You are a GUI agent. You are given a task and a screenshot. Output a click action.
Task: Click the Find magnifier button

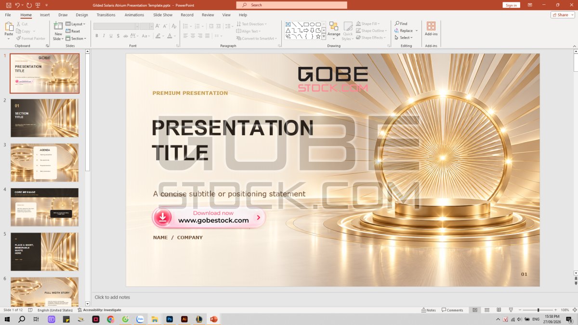click(401, 24)
